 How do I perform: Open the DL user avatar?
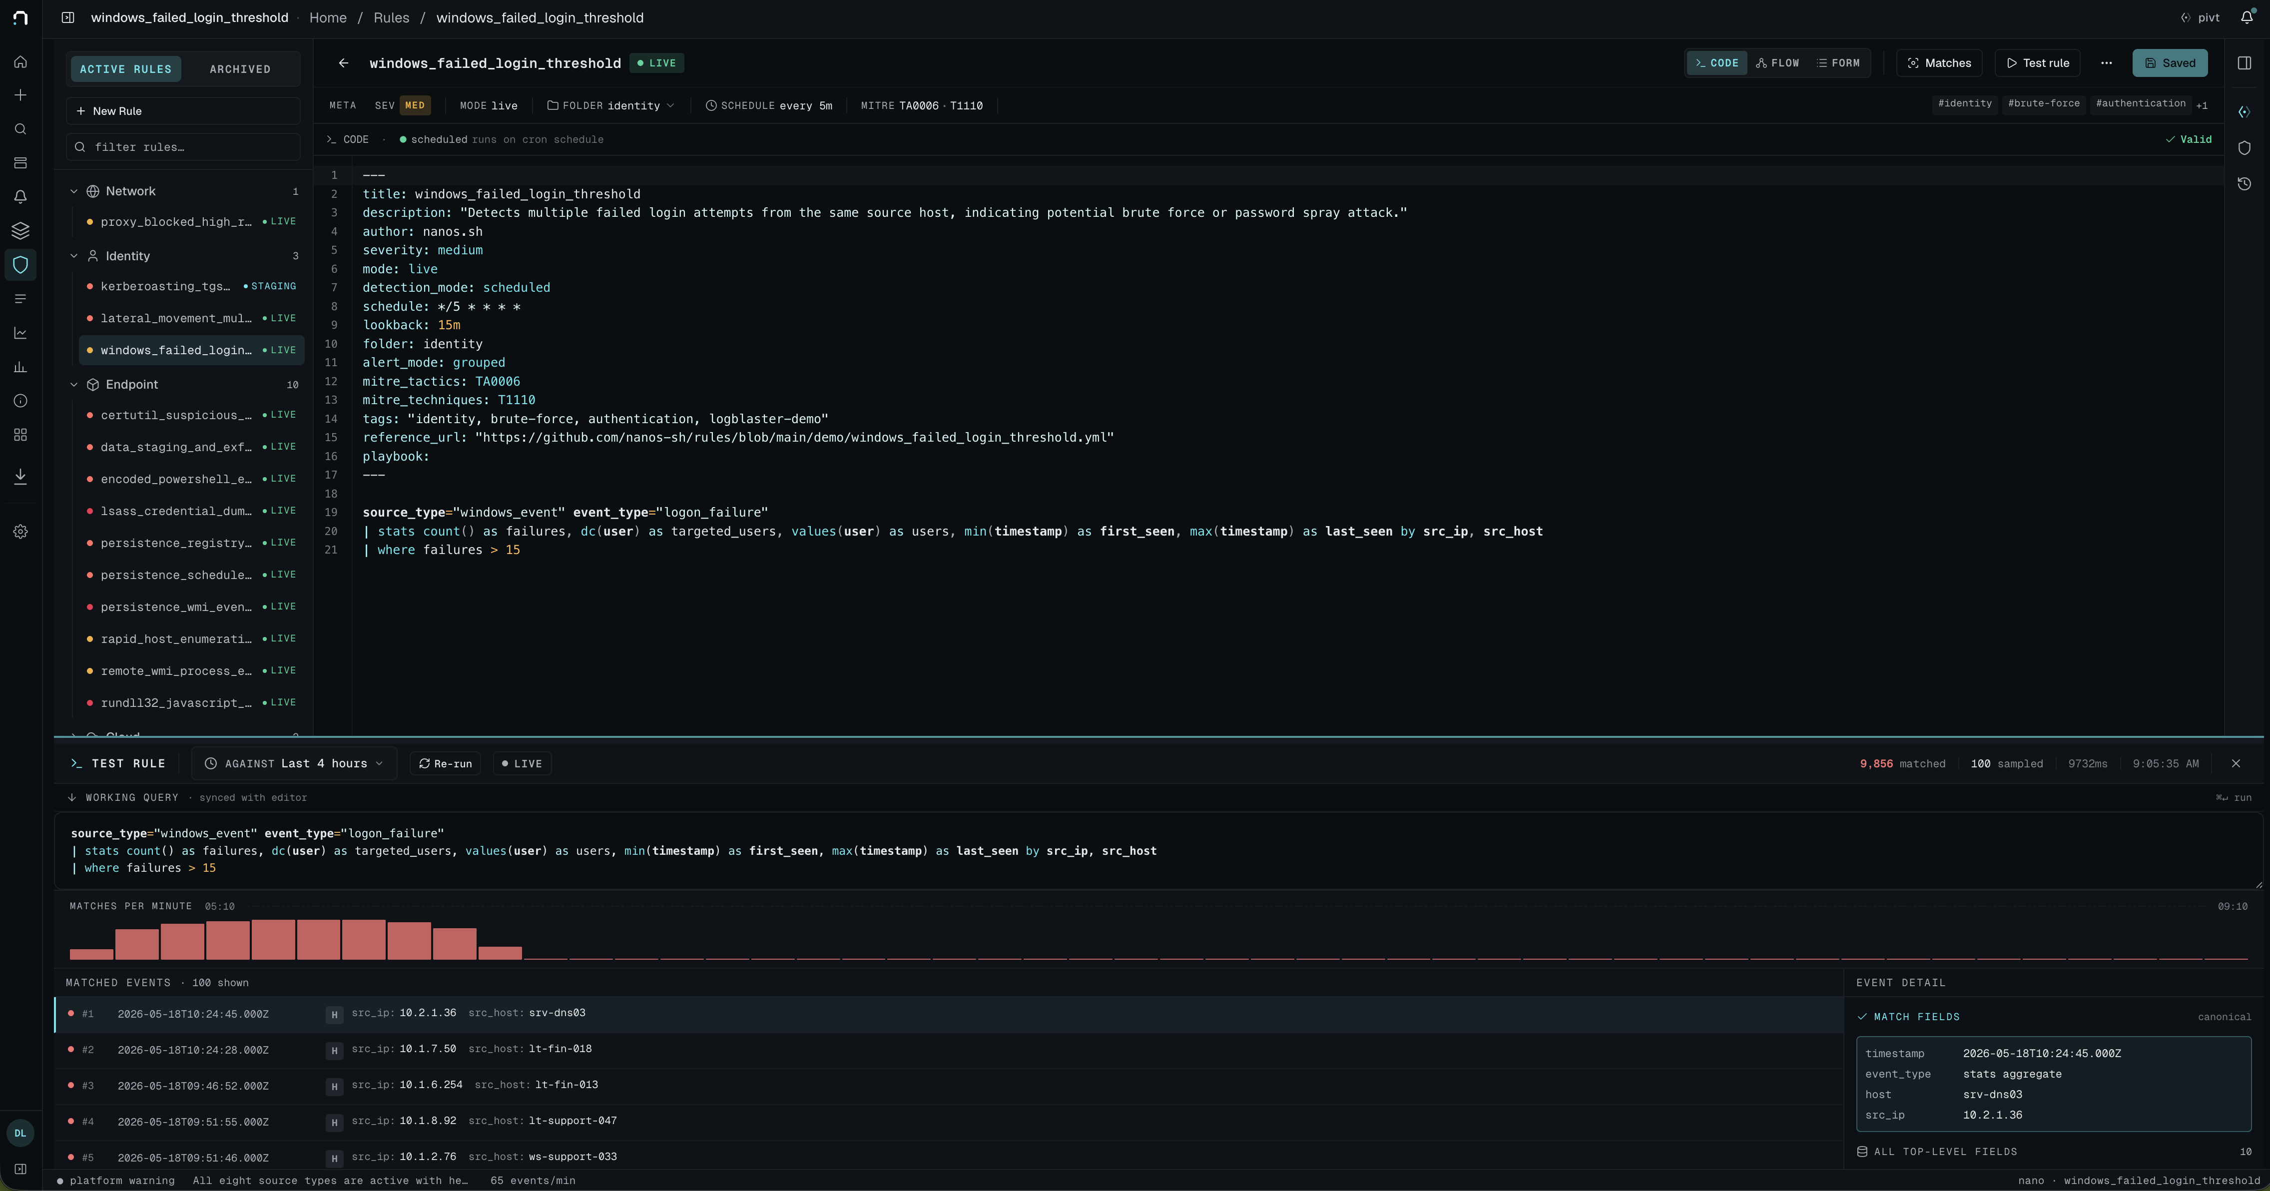(20, 1133)
